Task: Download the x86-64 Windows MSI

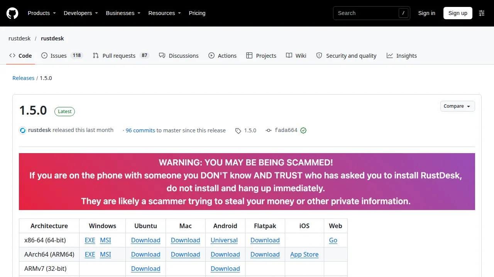Action: pyautogui.click(x=105, y=240)
